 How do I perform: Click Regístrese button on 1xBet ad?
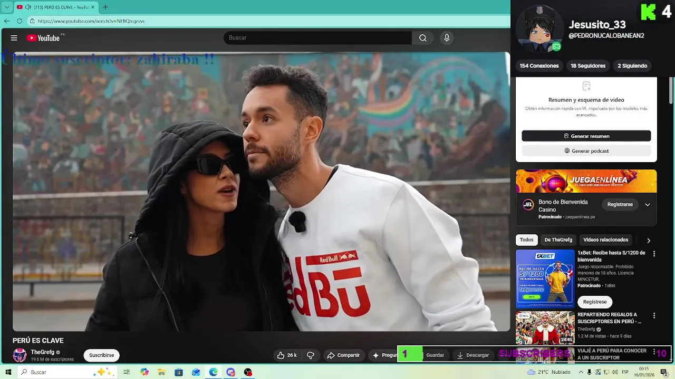coord(595,302)
